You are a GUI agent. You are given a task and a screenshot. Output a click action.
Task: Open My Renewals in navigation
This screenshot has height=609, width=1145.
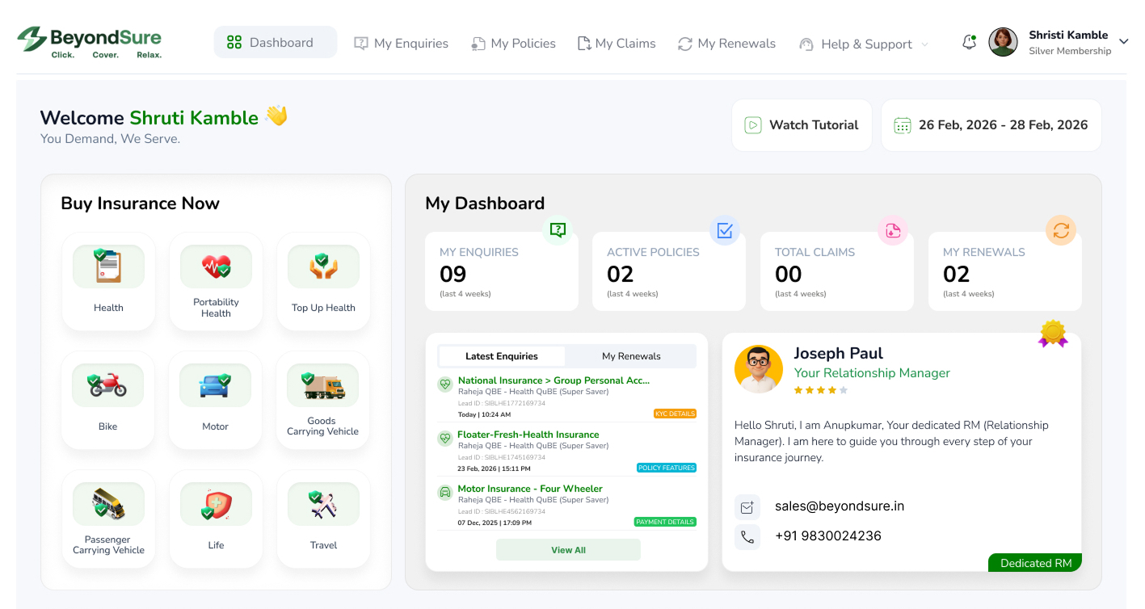[726, 44]
